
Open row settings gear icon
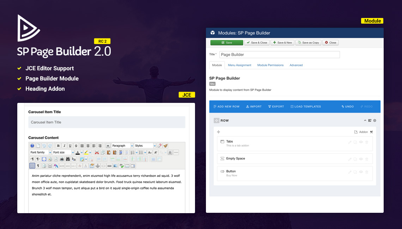tap(374, 120)
